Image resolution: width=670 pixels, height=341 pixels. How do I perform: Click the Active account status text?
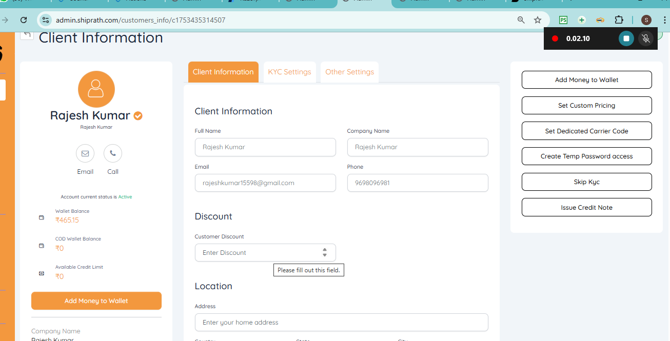[125, 197]
